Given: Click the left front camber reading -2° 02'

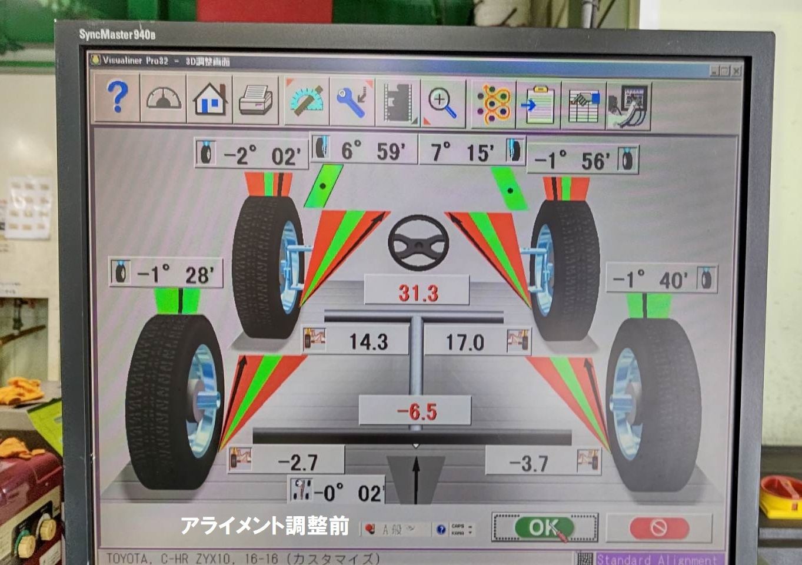Looking at the screenshot, I should [261, 155].
